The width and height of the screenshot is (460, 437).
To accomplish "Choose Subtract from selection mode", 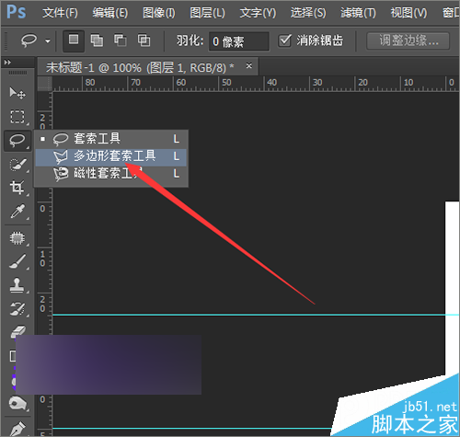I will pos(121,40).
